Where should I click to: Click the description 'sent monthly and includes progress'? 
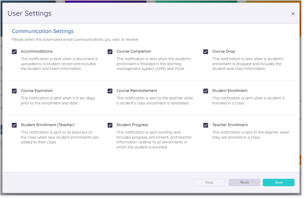click(x=154, y=139)
